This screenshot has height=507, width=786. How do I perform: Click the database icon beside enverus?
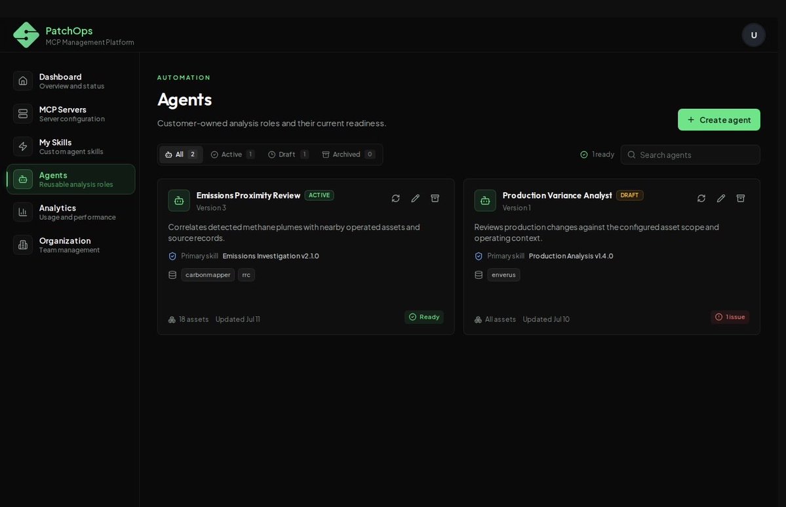coord(479,275)
